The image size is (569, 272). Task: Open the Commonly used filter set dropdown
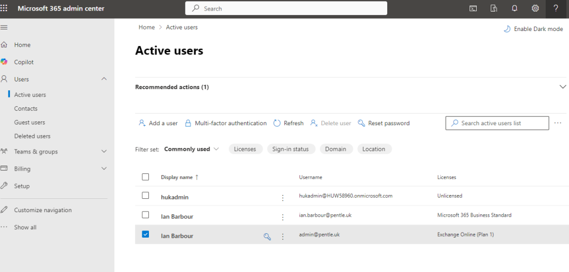click(192, 149)
